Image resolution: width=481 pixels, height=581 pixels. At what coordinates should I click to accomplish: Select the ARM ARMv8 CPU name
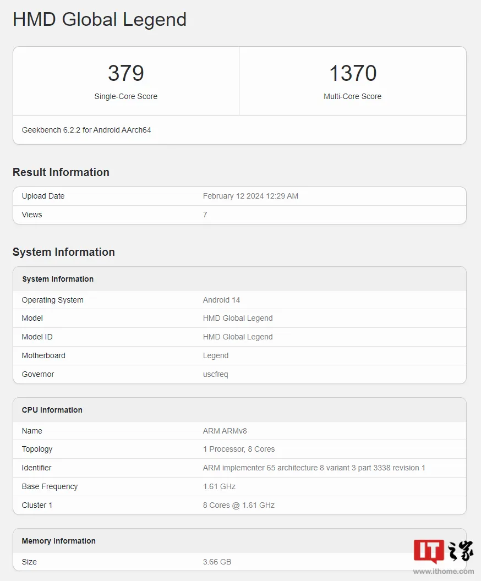point(225,431)
